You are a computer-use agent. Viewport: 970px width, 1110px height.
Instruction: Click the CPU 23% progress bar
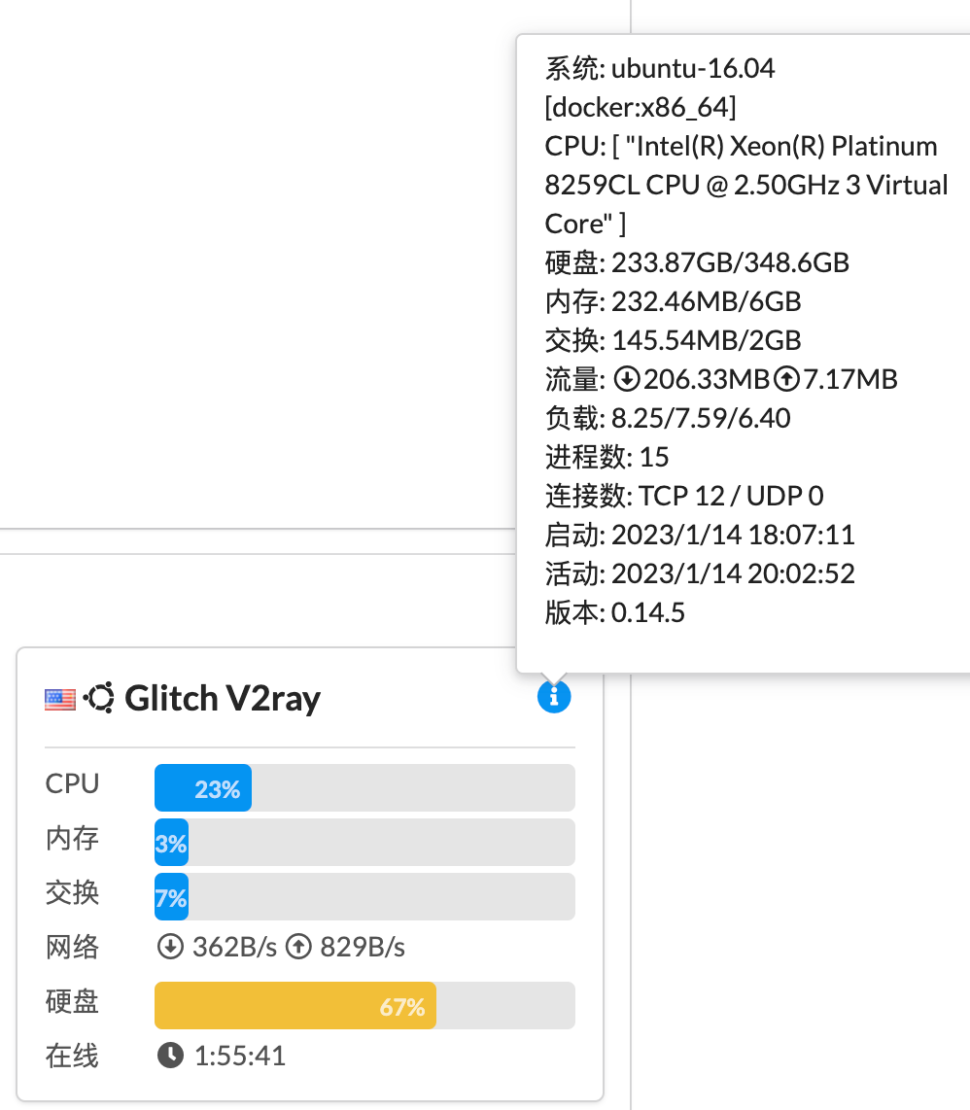pyautogui.click(x=364, y=788)
